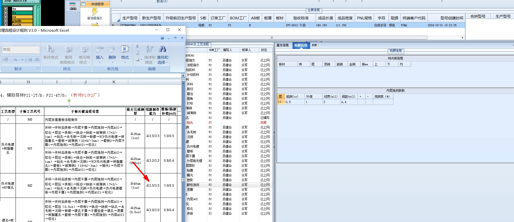Open the AutoSum dropdown arrow
Viewport: 514px width, 222px height.
tap(142, 46)
